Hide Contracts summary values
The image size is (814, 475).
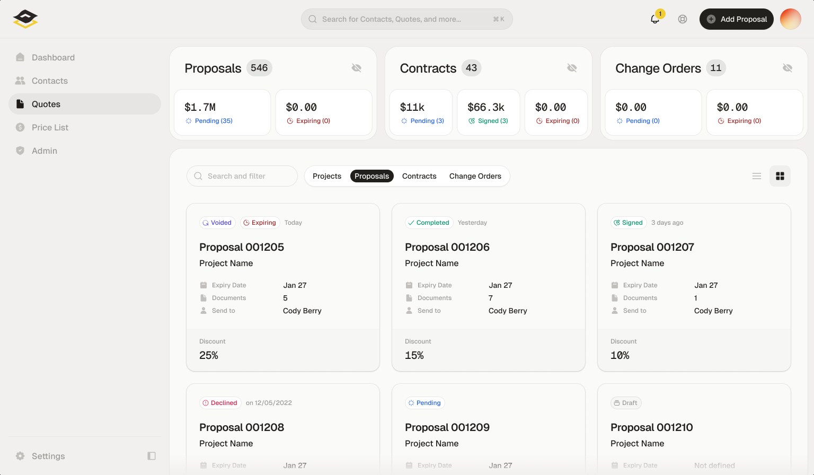[572, 68]
